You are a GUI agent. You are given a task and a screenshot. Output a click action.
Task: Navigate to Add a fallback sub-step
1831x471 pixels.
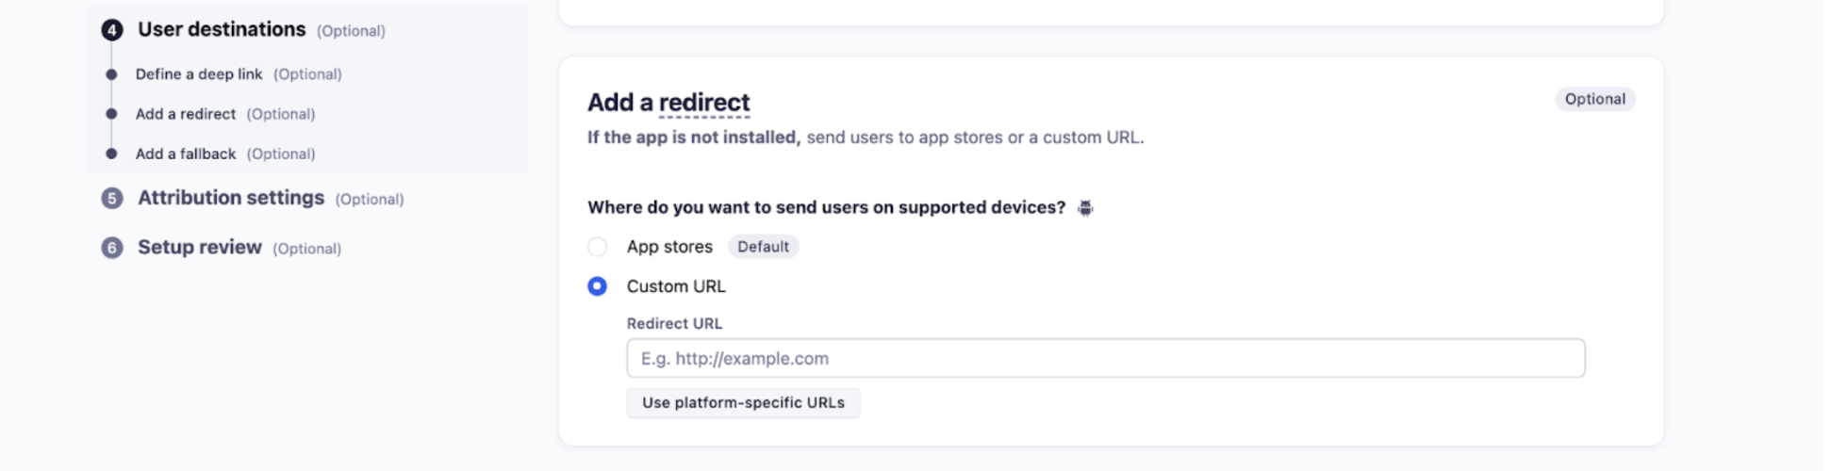186,154
